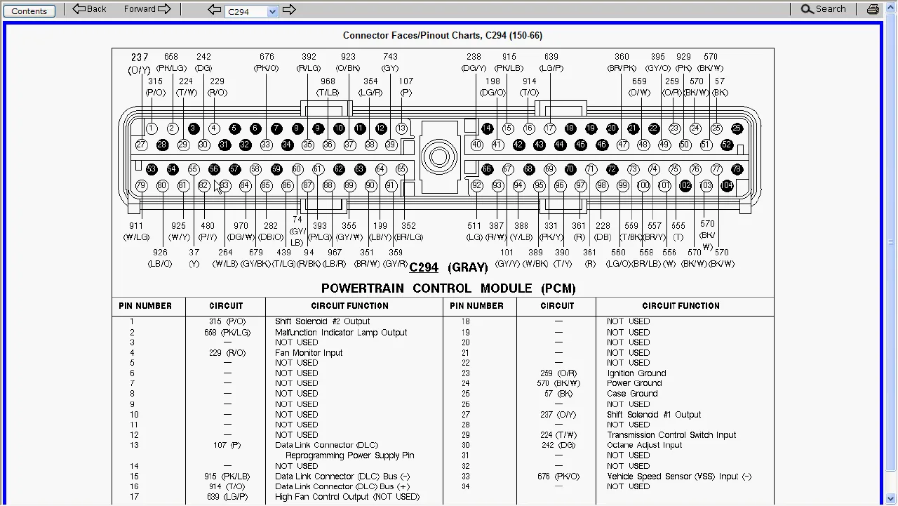Screen dimensions: 898x506
Task: Select 'Data Link Connector (DLC) Bus (-)' text
Action: pos(342,476)
